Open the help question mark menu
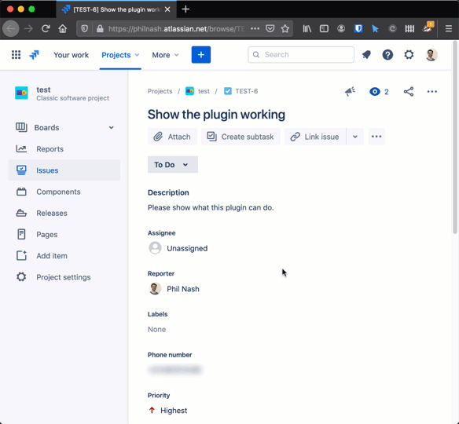The height and width of the screenshot is (424, 459). point(387,55)
